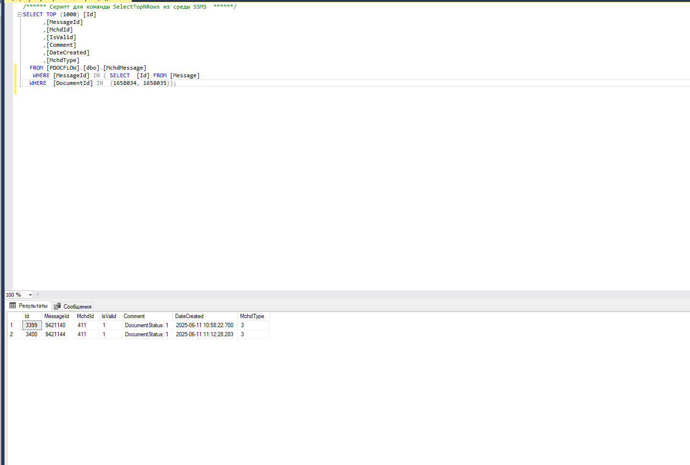Click [Comment] column line in query
Image resolution: width=690 pixels, height=465 pixels.
click(x=61, y=45)
